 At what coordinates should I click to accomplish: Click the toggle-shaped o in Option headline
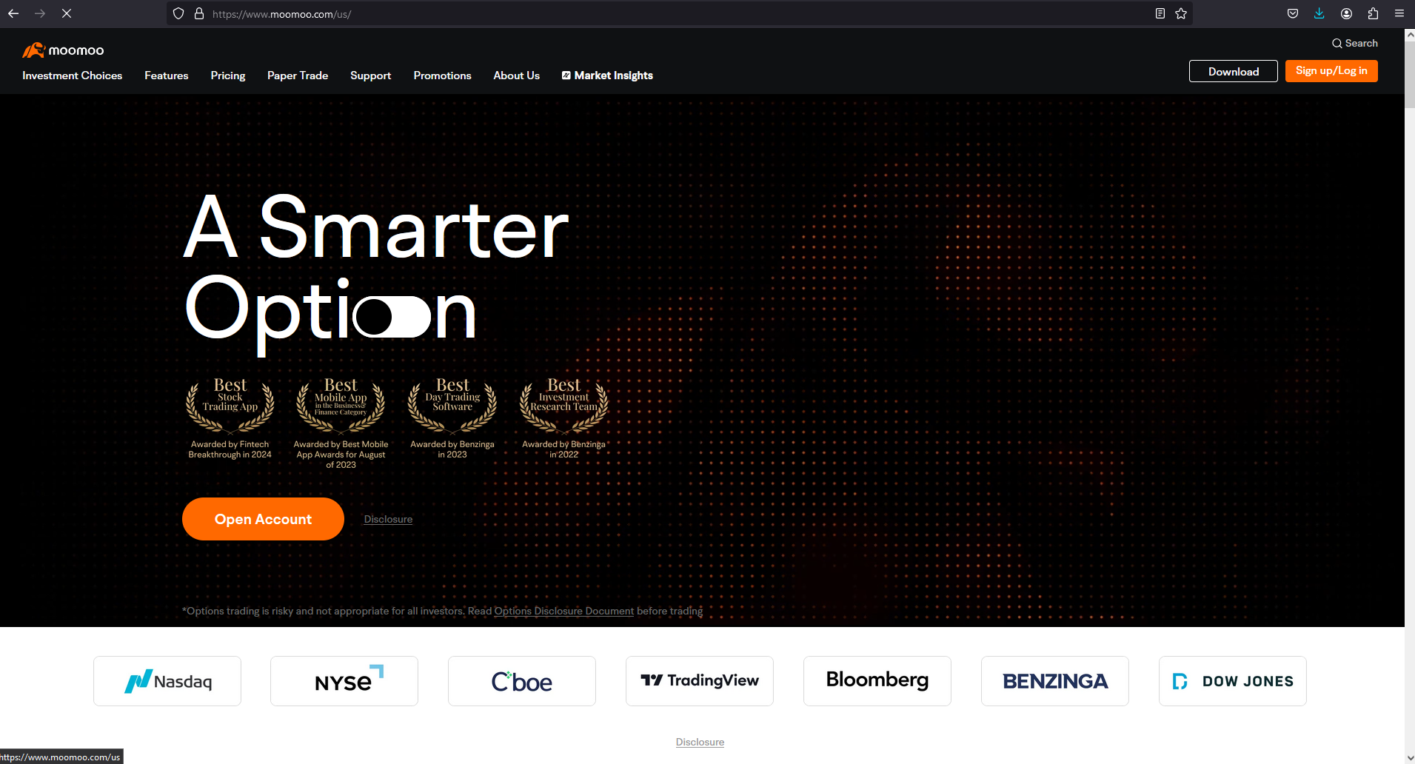coord(392,317)
